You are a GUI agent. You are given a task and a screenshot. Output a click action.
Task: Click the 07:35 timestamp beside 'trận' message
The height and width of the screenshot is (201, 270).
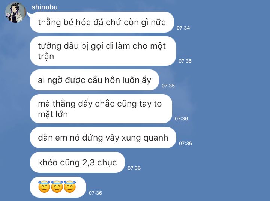185,61
